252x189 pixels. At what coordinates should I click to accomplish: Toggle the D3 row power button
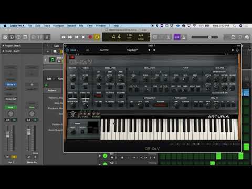[105, 156]
